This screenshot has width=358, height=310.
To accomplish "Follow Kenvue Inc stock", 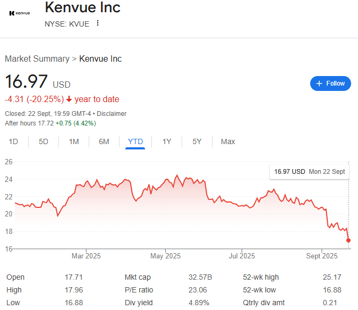I will click(330, 83).
